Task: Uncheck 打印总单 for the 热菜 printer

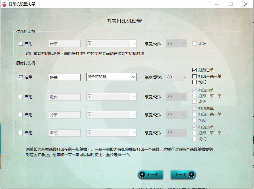Action: tap(195, 70)
